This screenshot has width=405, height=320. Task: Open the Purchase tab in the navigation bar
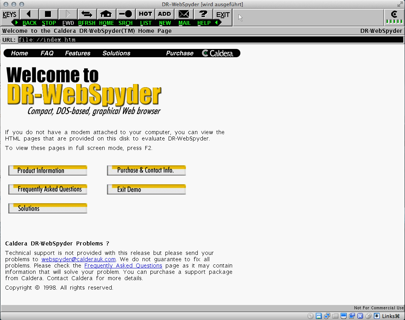[x=180, y=53]
